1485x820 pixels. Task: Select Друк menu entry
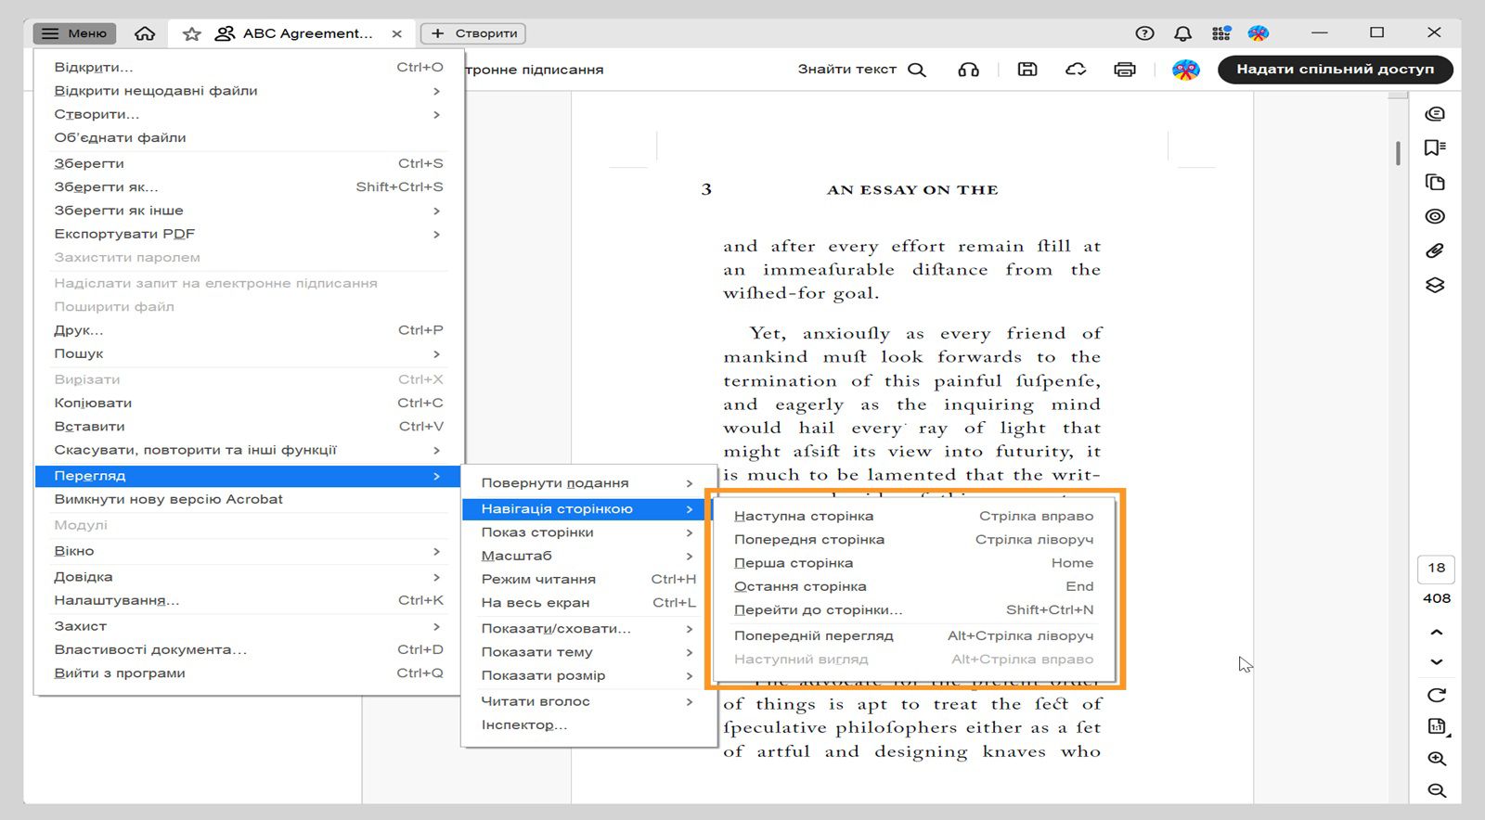(x=248, y=330)
